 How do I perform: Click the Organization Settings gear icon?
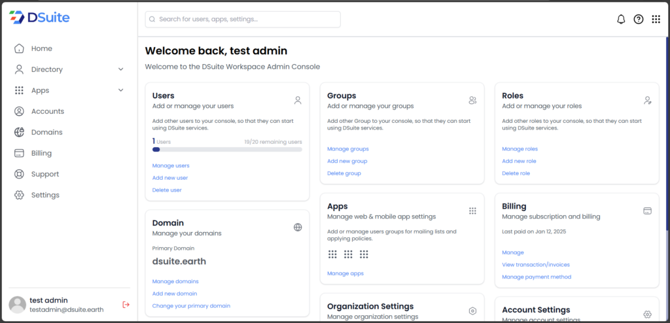pyautogui.click(x=472, y=311)
